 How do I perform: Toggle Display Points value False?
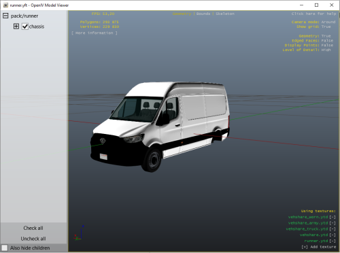(x=327, y=46)
